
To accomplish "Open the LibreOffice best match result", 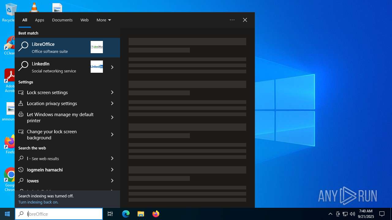I will tap(67, 48).
